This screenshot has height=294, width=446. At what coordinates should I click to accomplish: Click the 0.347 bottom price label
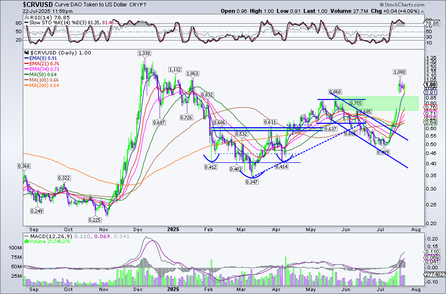tap(252, 182)
